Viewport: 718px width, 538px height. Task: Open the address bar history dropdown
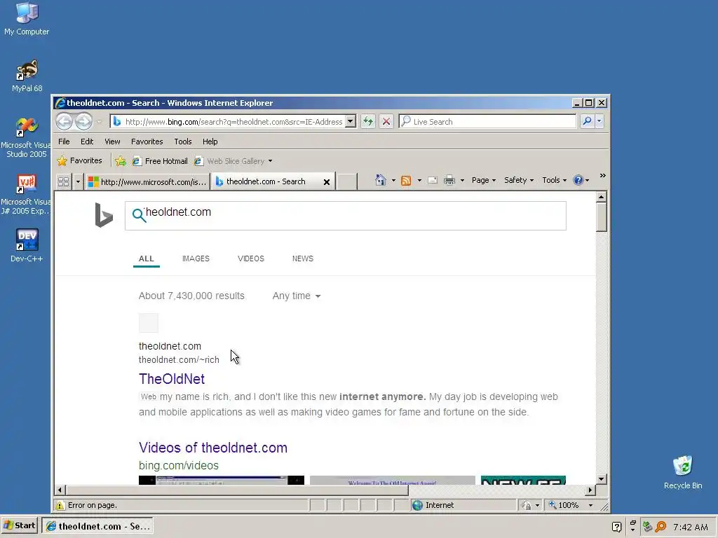click(x=351, y=121)
